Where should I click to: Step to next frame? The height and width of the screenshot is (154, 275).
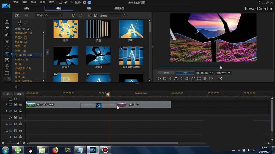[x=182, y=78]
